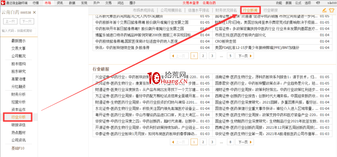
Task: Switch to 估值水平排名 tab
Action: pyautogui.click(x=198, y=10)
